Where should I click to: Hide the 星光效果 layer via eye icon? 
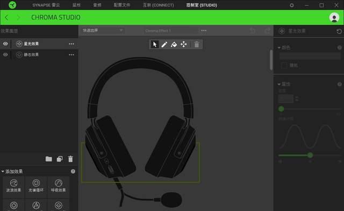point(5,44)
